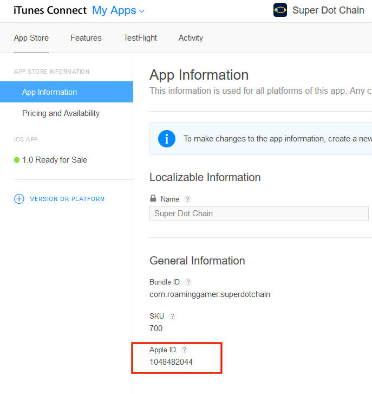Click the Super Dot Chain header title
The image size is (372, 394).
328,10
